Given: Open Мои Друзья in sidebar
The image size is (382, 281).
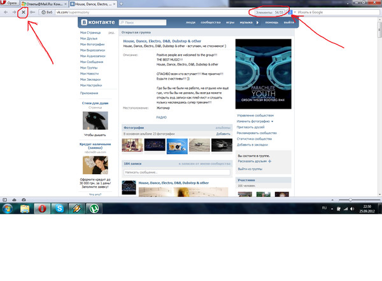Looking at the screenshot, I should tap(88, 38).
